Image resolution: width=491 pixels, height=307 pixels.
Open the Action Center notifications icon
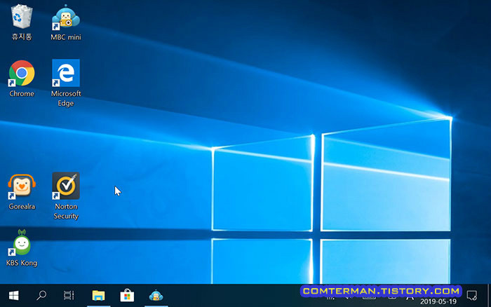pyautogui.click(x=471, y=295)
